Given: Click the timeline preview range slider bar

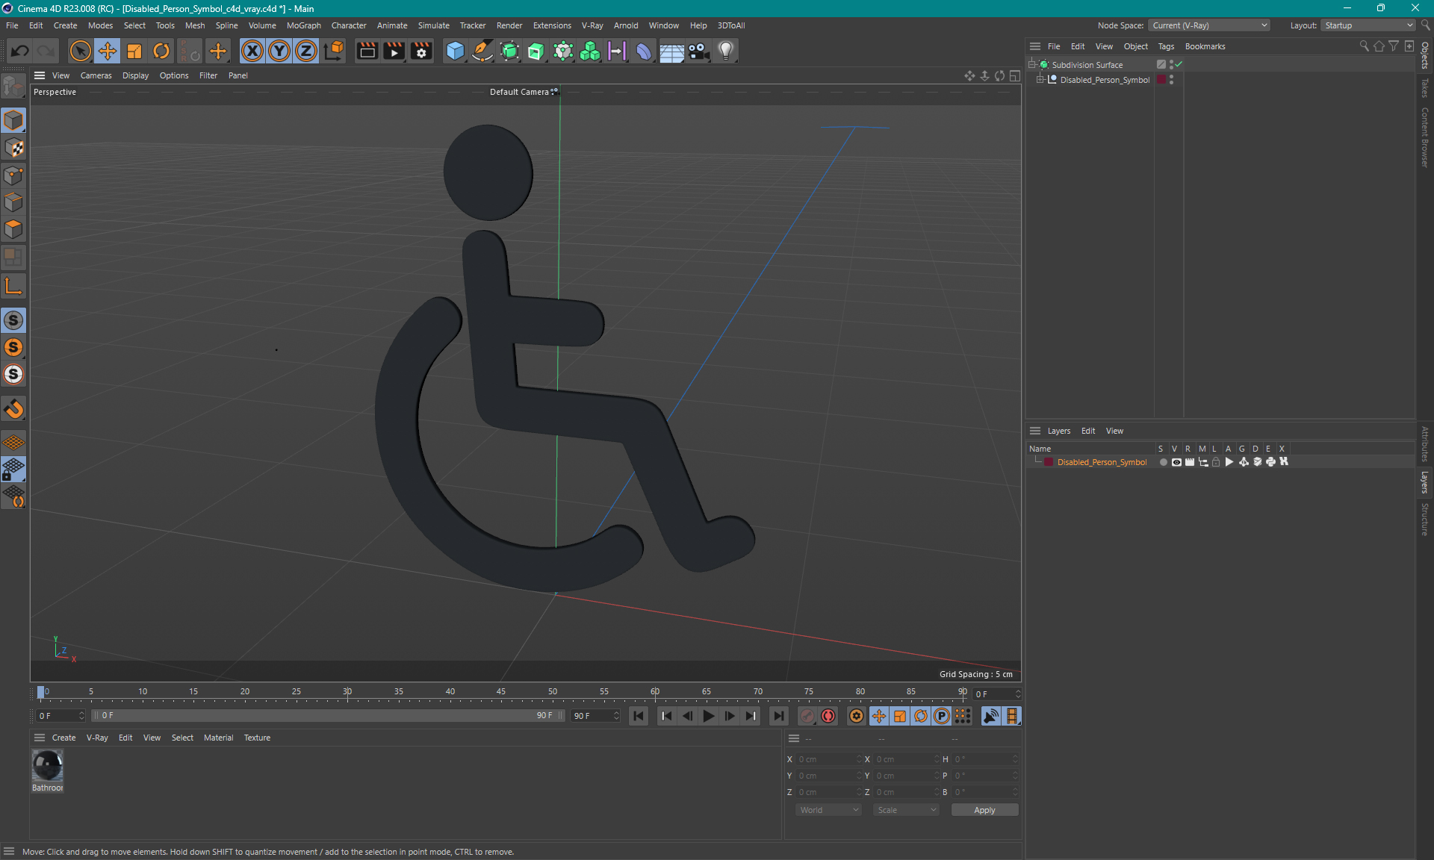Looking at the screenshot, I should click(x=328, y=715).
